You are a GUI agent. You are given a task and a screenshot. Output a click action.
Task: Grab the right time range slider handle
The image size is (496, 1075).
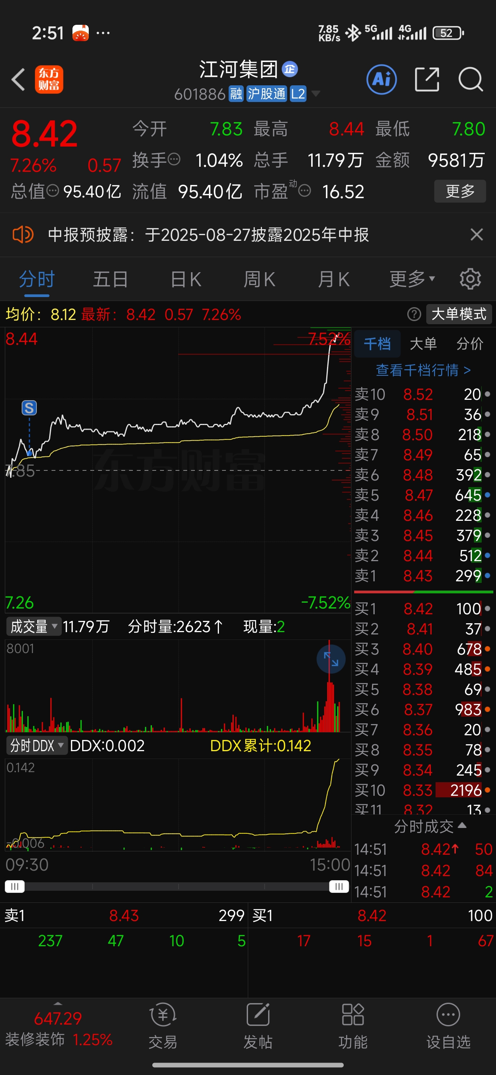pos(339,886)
